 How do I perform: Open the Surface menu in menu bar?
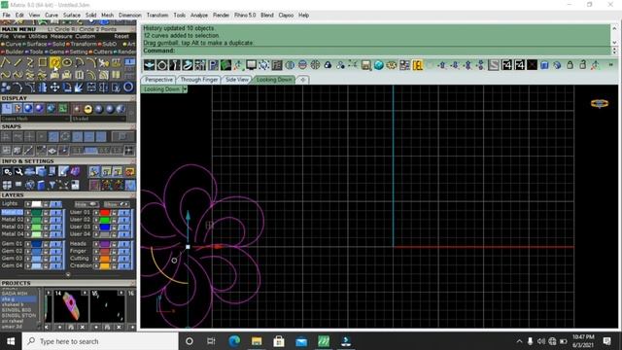[x=71, y=16]
